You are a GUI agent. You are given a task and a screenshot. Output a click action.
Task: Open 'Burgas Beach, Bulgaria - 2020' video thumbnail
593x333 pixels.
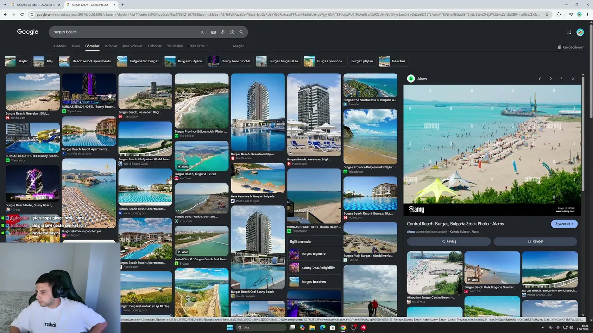coord(202,155)
